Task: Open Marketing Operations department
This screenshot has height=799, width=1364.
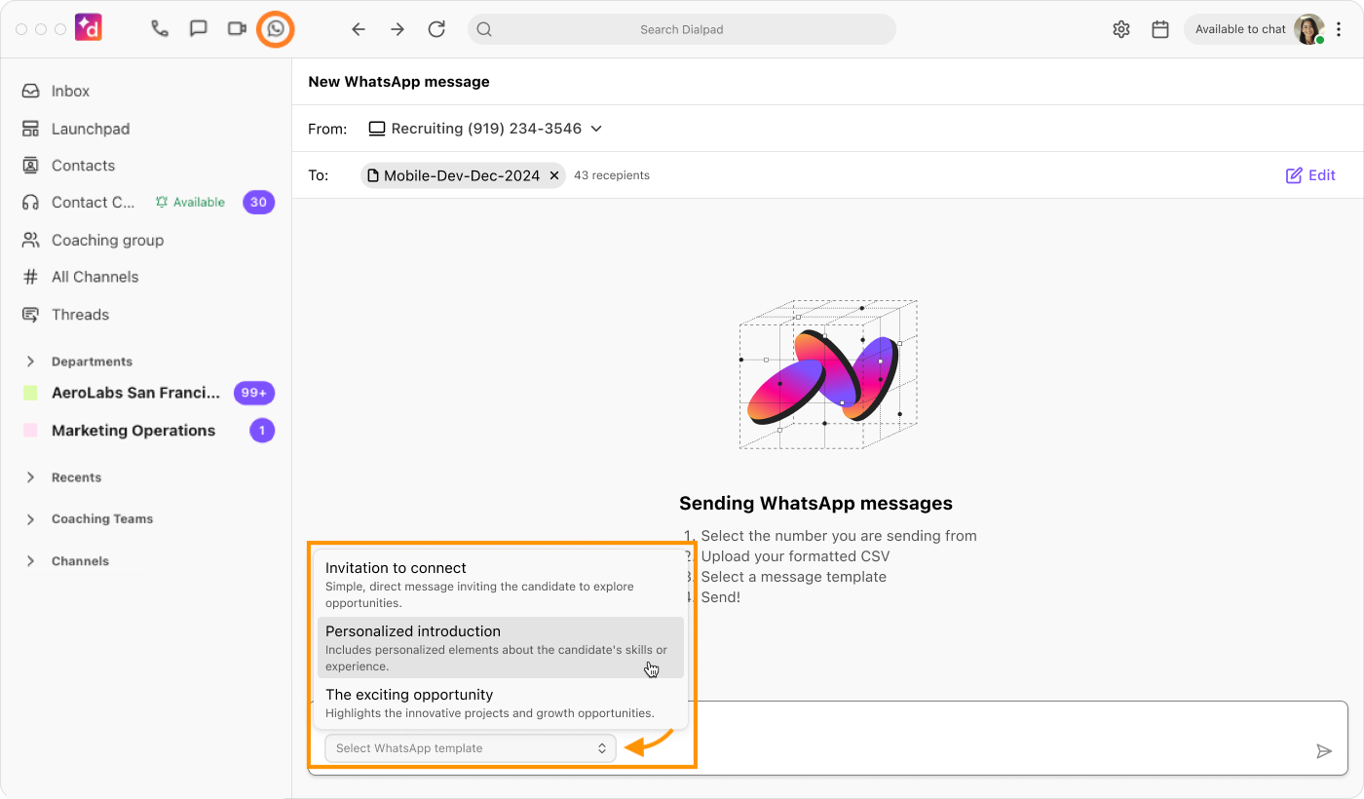Action: [x=133, y=431]
